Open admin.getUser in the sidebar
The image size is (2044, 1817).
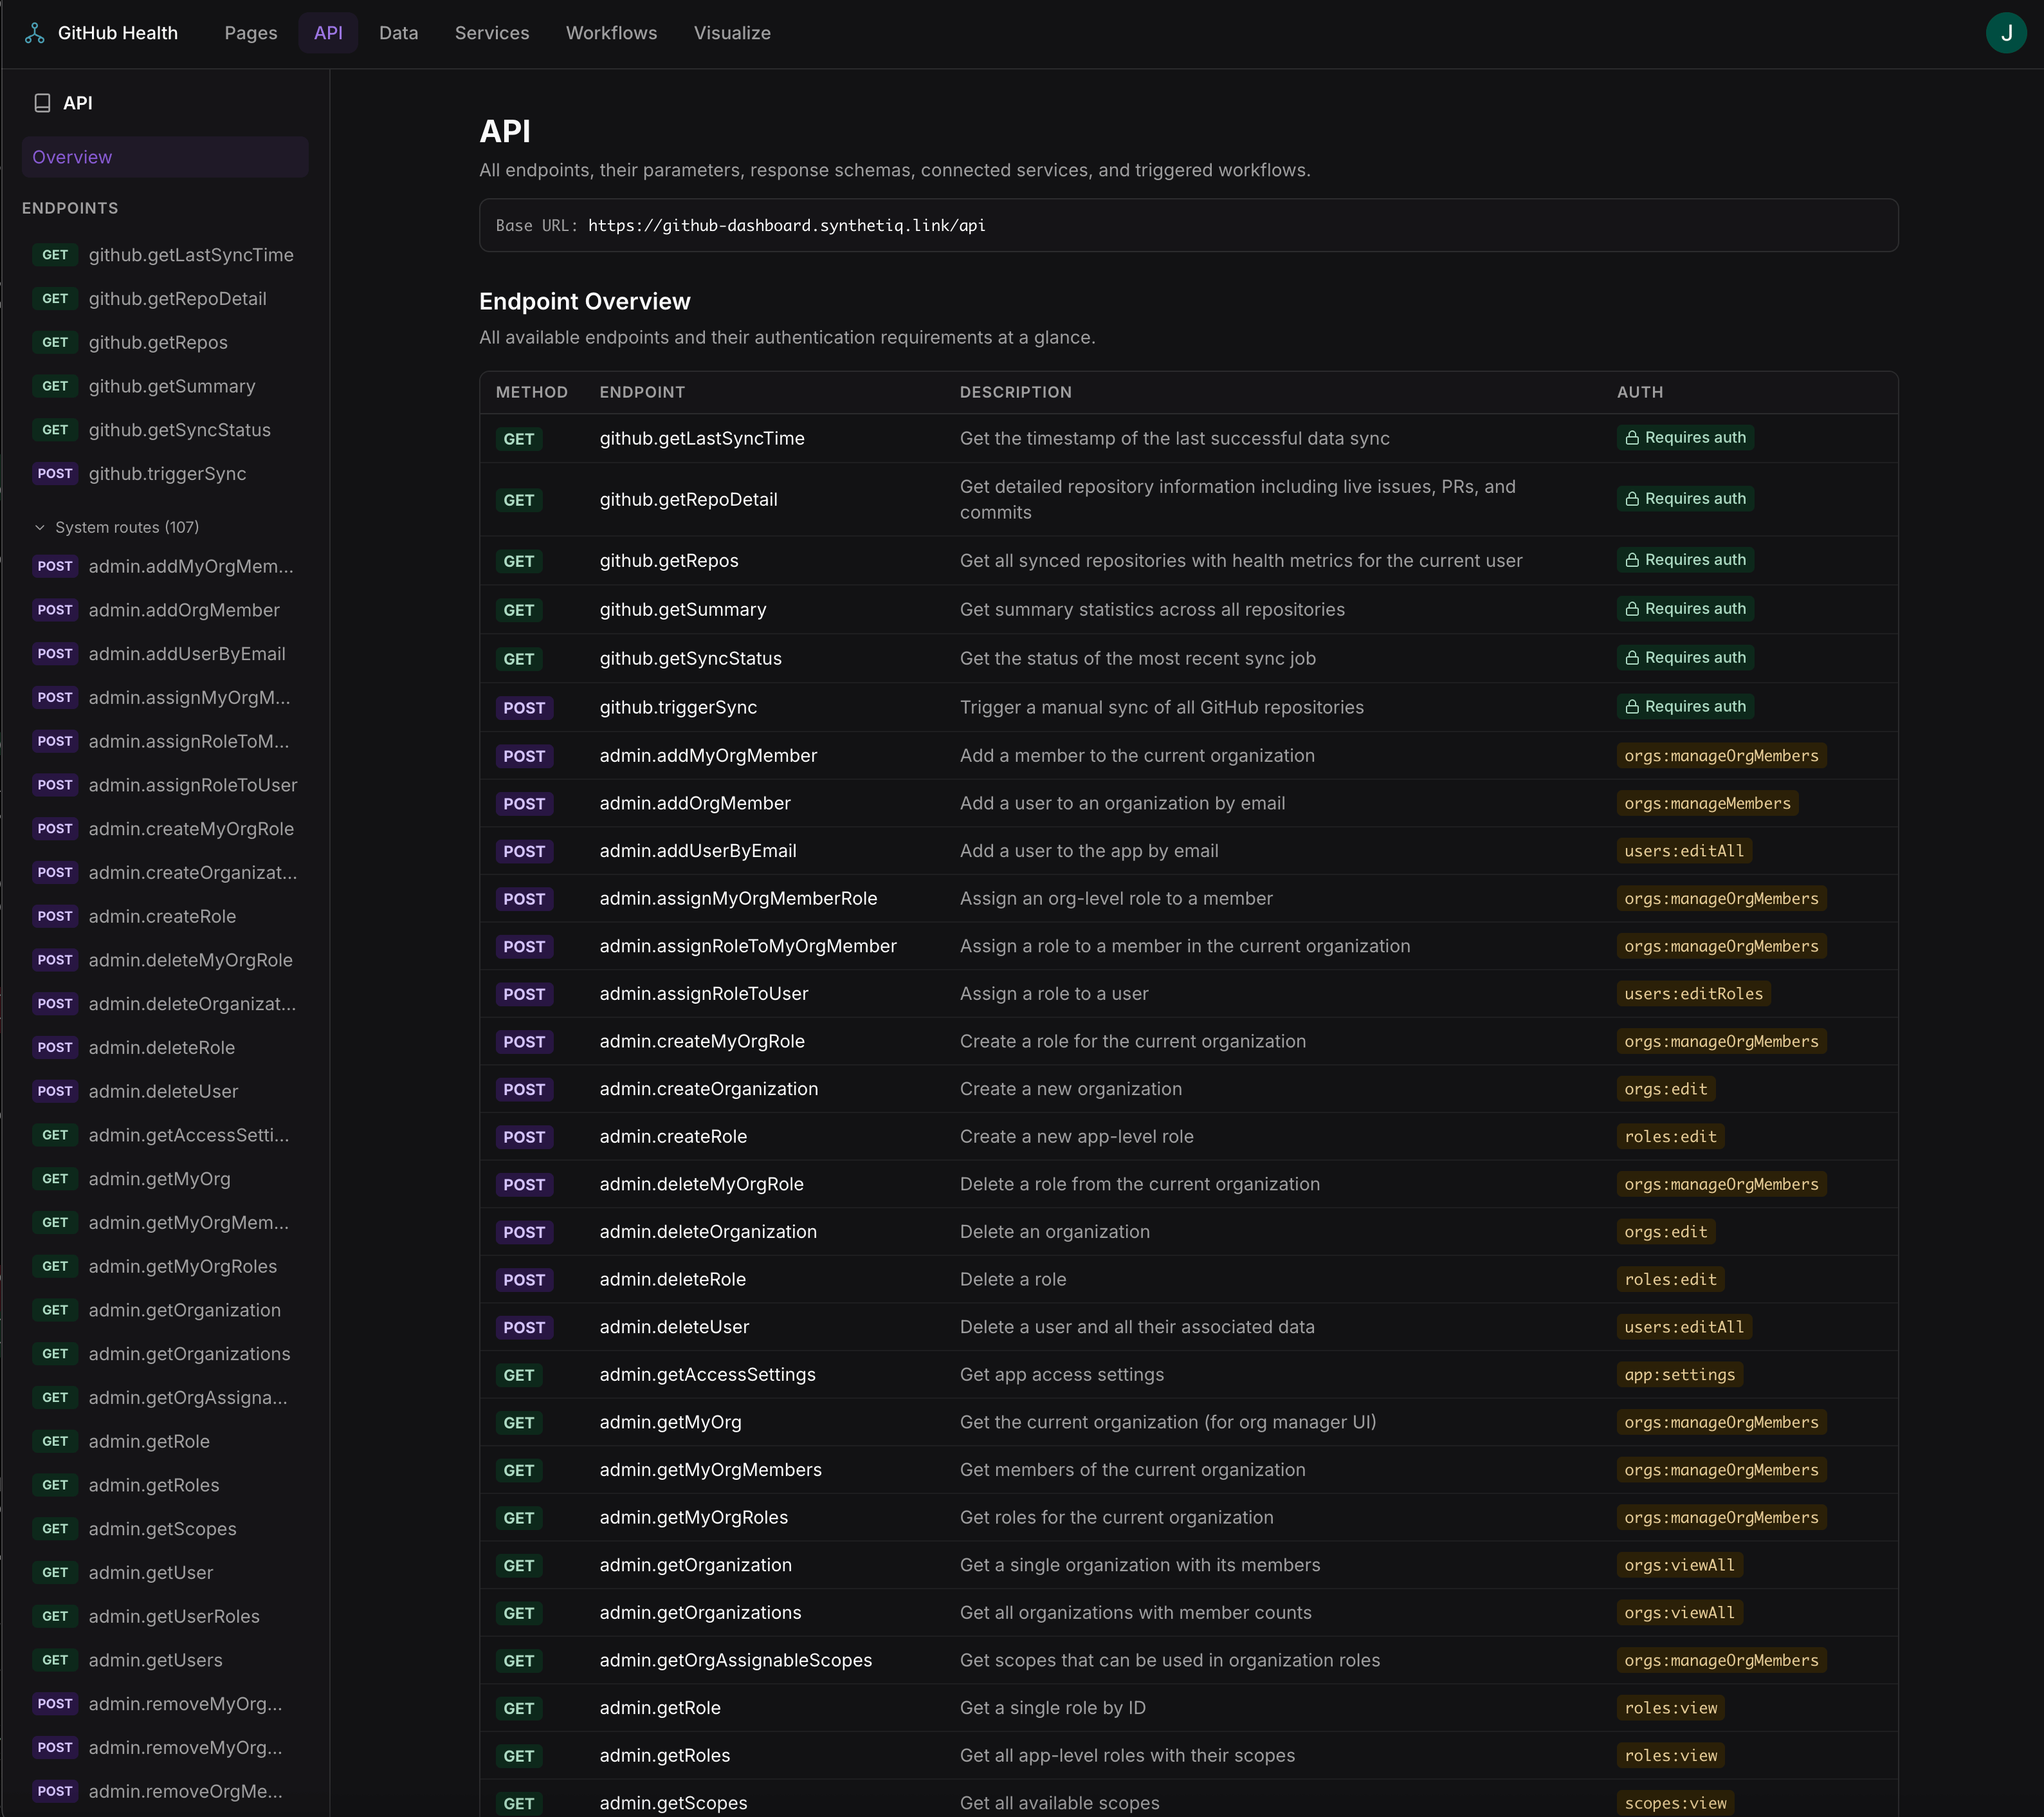click(x=165, y=1573)
